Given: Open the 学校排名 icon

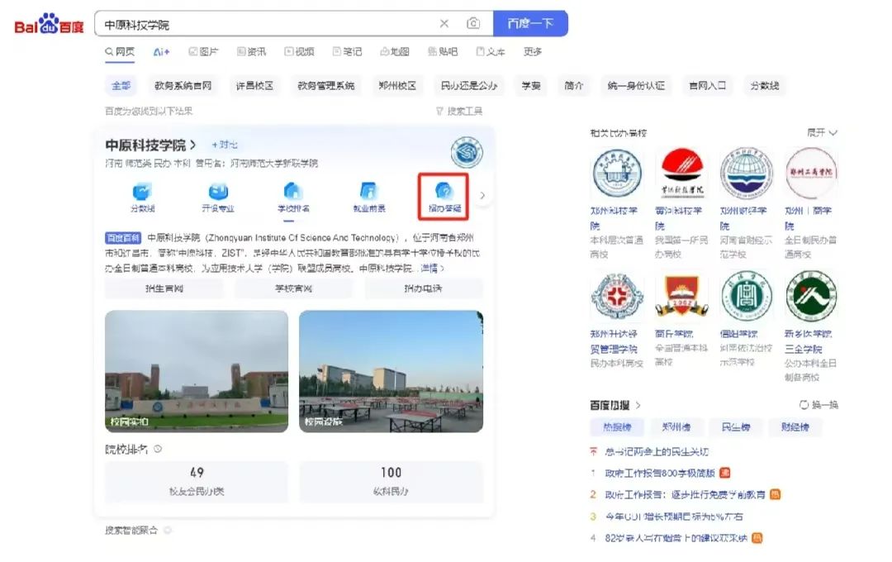Looking at the screenshot, I should (x=293, y=197).
